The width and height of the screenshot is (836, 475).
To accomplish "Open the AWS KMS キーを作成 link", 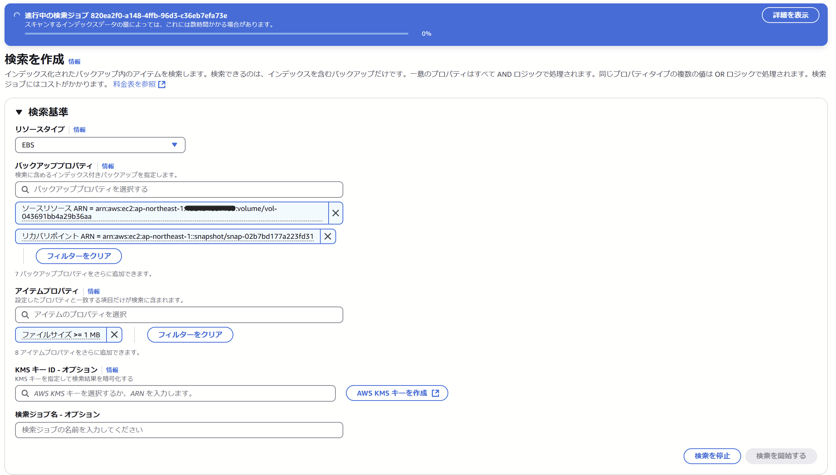I will 397,393.
